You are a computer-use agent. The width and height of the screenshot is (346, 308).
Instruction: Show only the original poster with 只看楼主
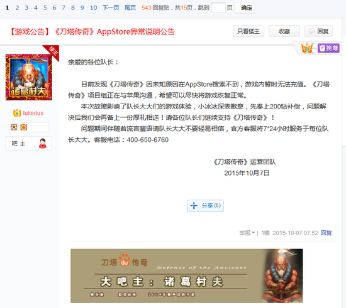pos(248,31)
